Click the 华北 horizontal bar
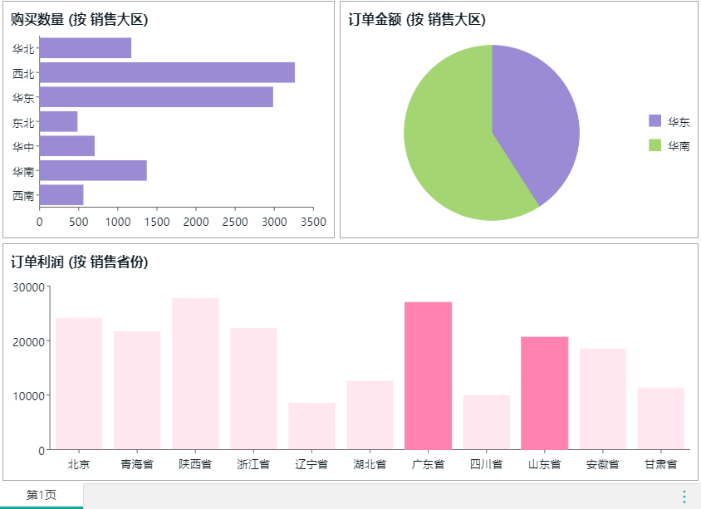 85,48
